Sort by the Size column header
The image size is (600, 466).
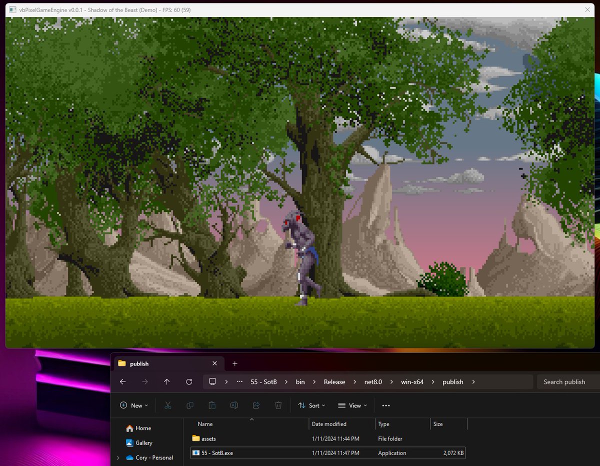click(438, 424)
